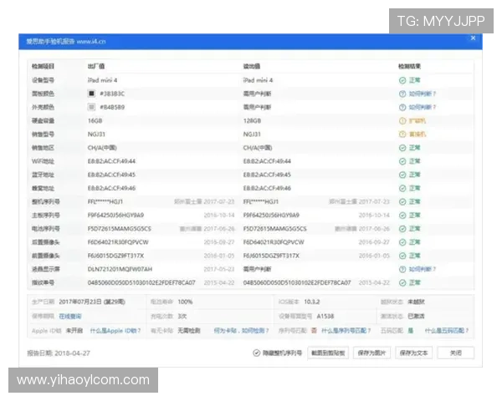Click the 如何判断 help icon for 液晶显示屏
The width and height of the screenshot is (502, 401).
point(402,269)
